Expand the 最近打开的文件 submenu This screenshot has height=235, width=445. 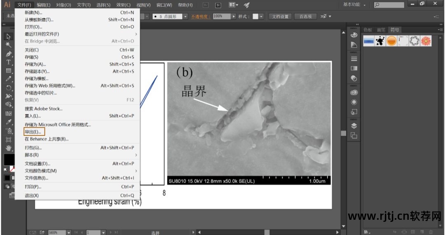[77, 34]
